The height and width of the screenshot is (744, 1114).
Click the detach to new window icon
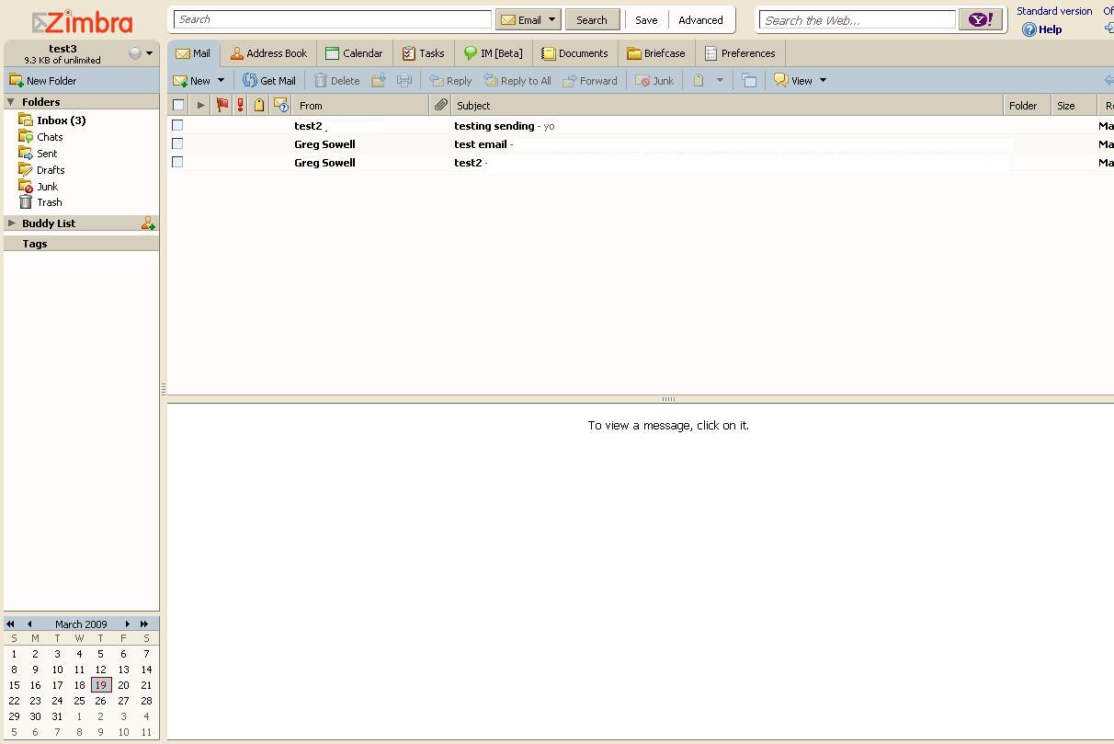749,81
